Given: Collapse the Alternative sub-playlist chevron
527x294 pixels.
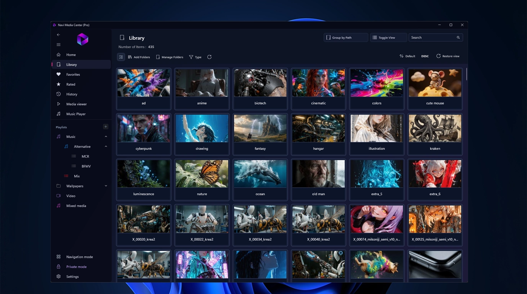Looking at the screenshot, I should pyautogui.click(x=106, y=147).
